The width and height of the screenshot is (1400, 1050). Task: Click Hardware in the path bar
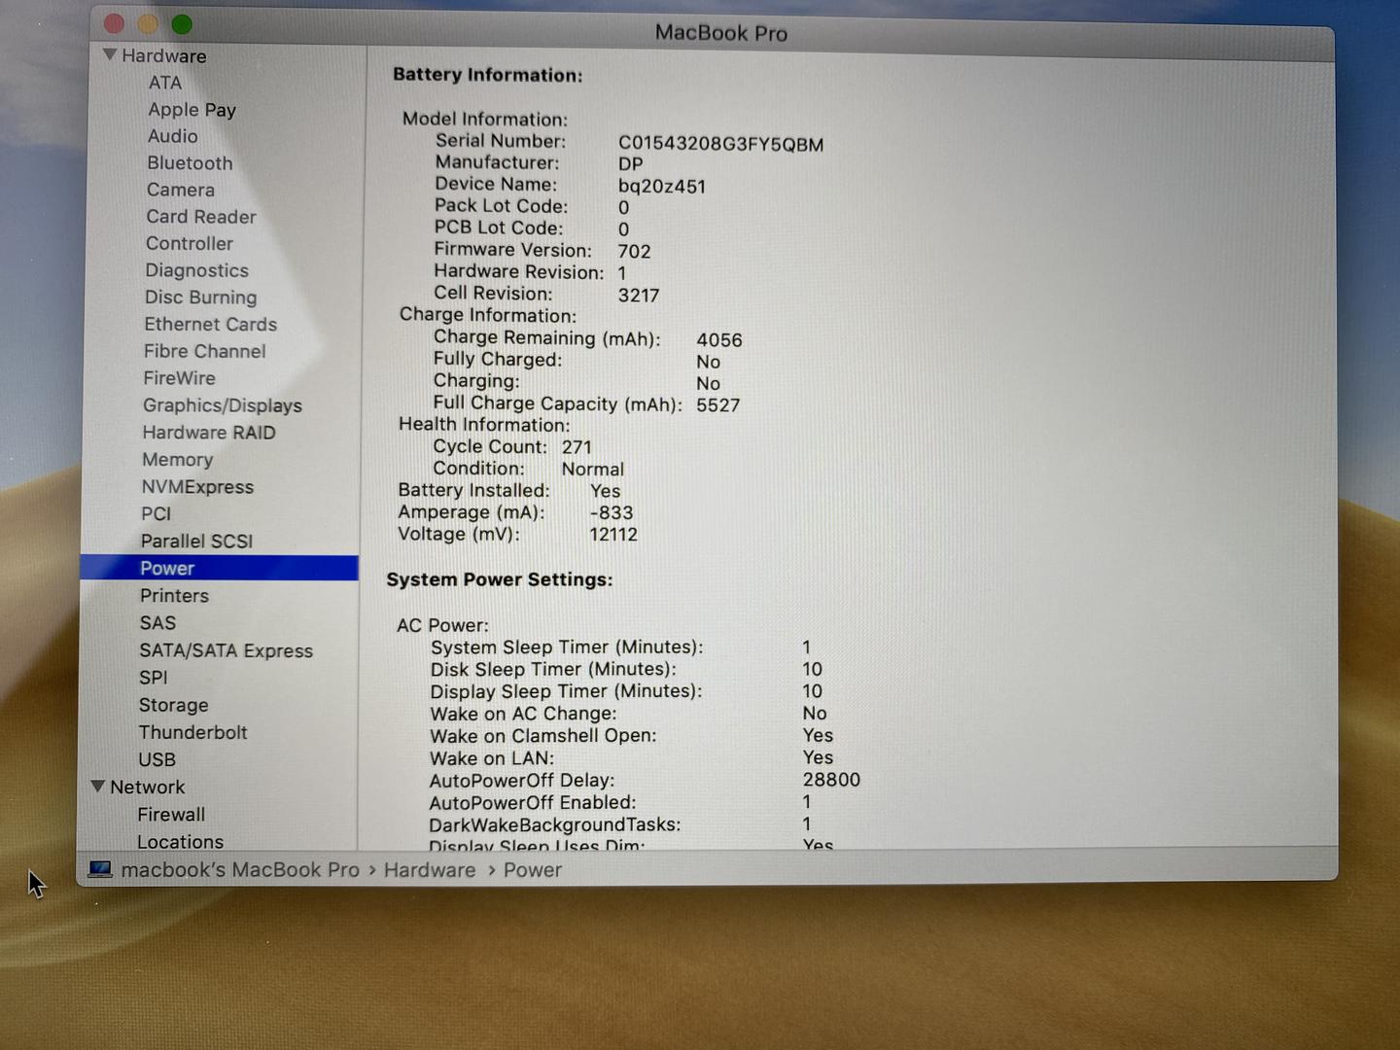point(430,870)
